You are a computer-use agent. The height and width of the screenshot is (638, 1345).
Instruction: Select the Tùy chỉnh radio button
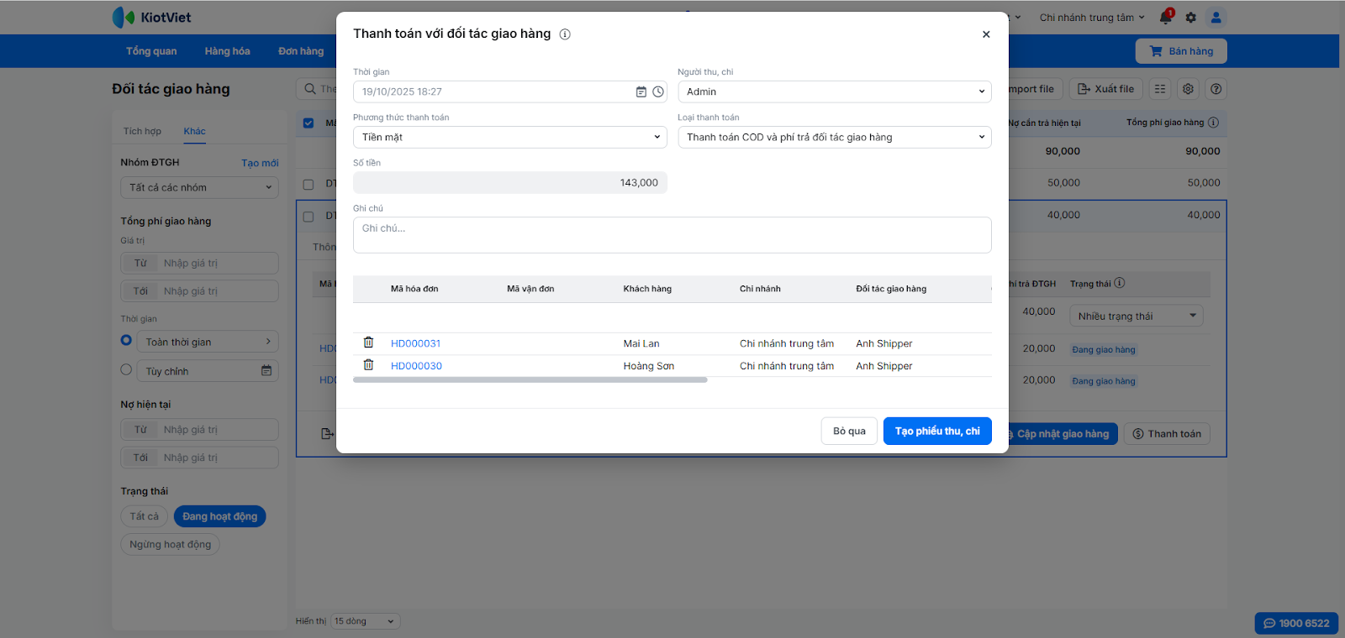126,369
